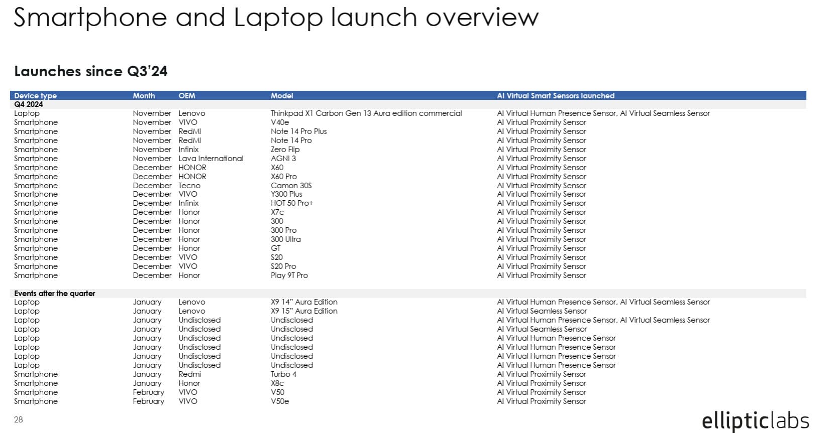The height and width of the screenshot is (433, 833).
Task: Click the slide page number 28
Action: click(x=19, y=420)
